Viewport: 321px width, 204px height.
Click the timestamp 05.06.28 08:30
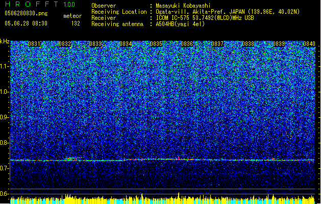26,23
